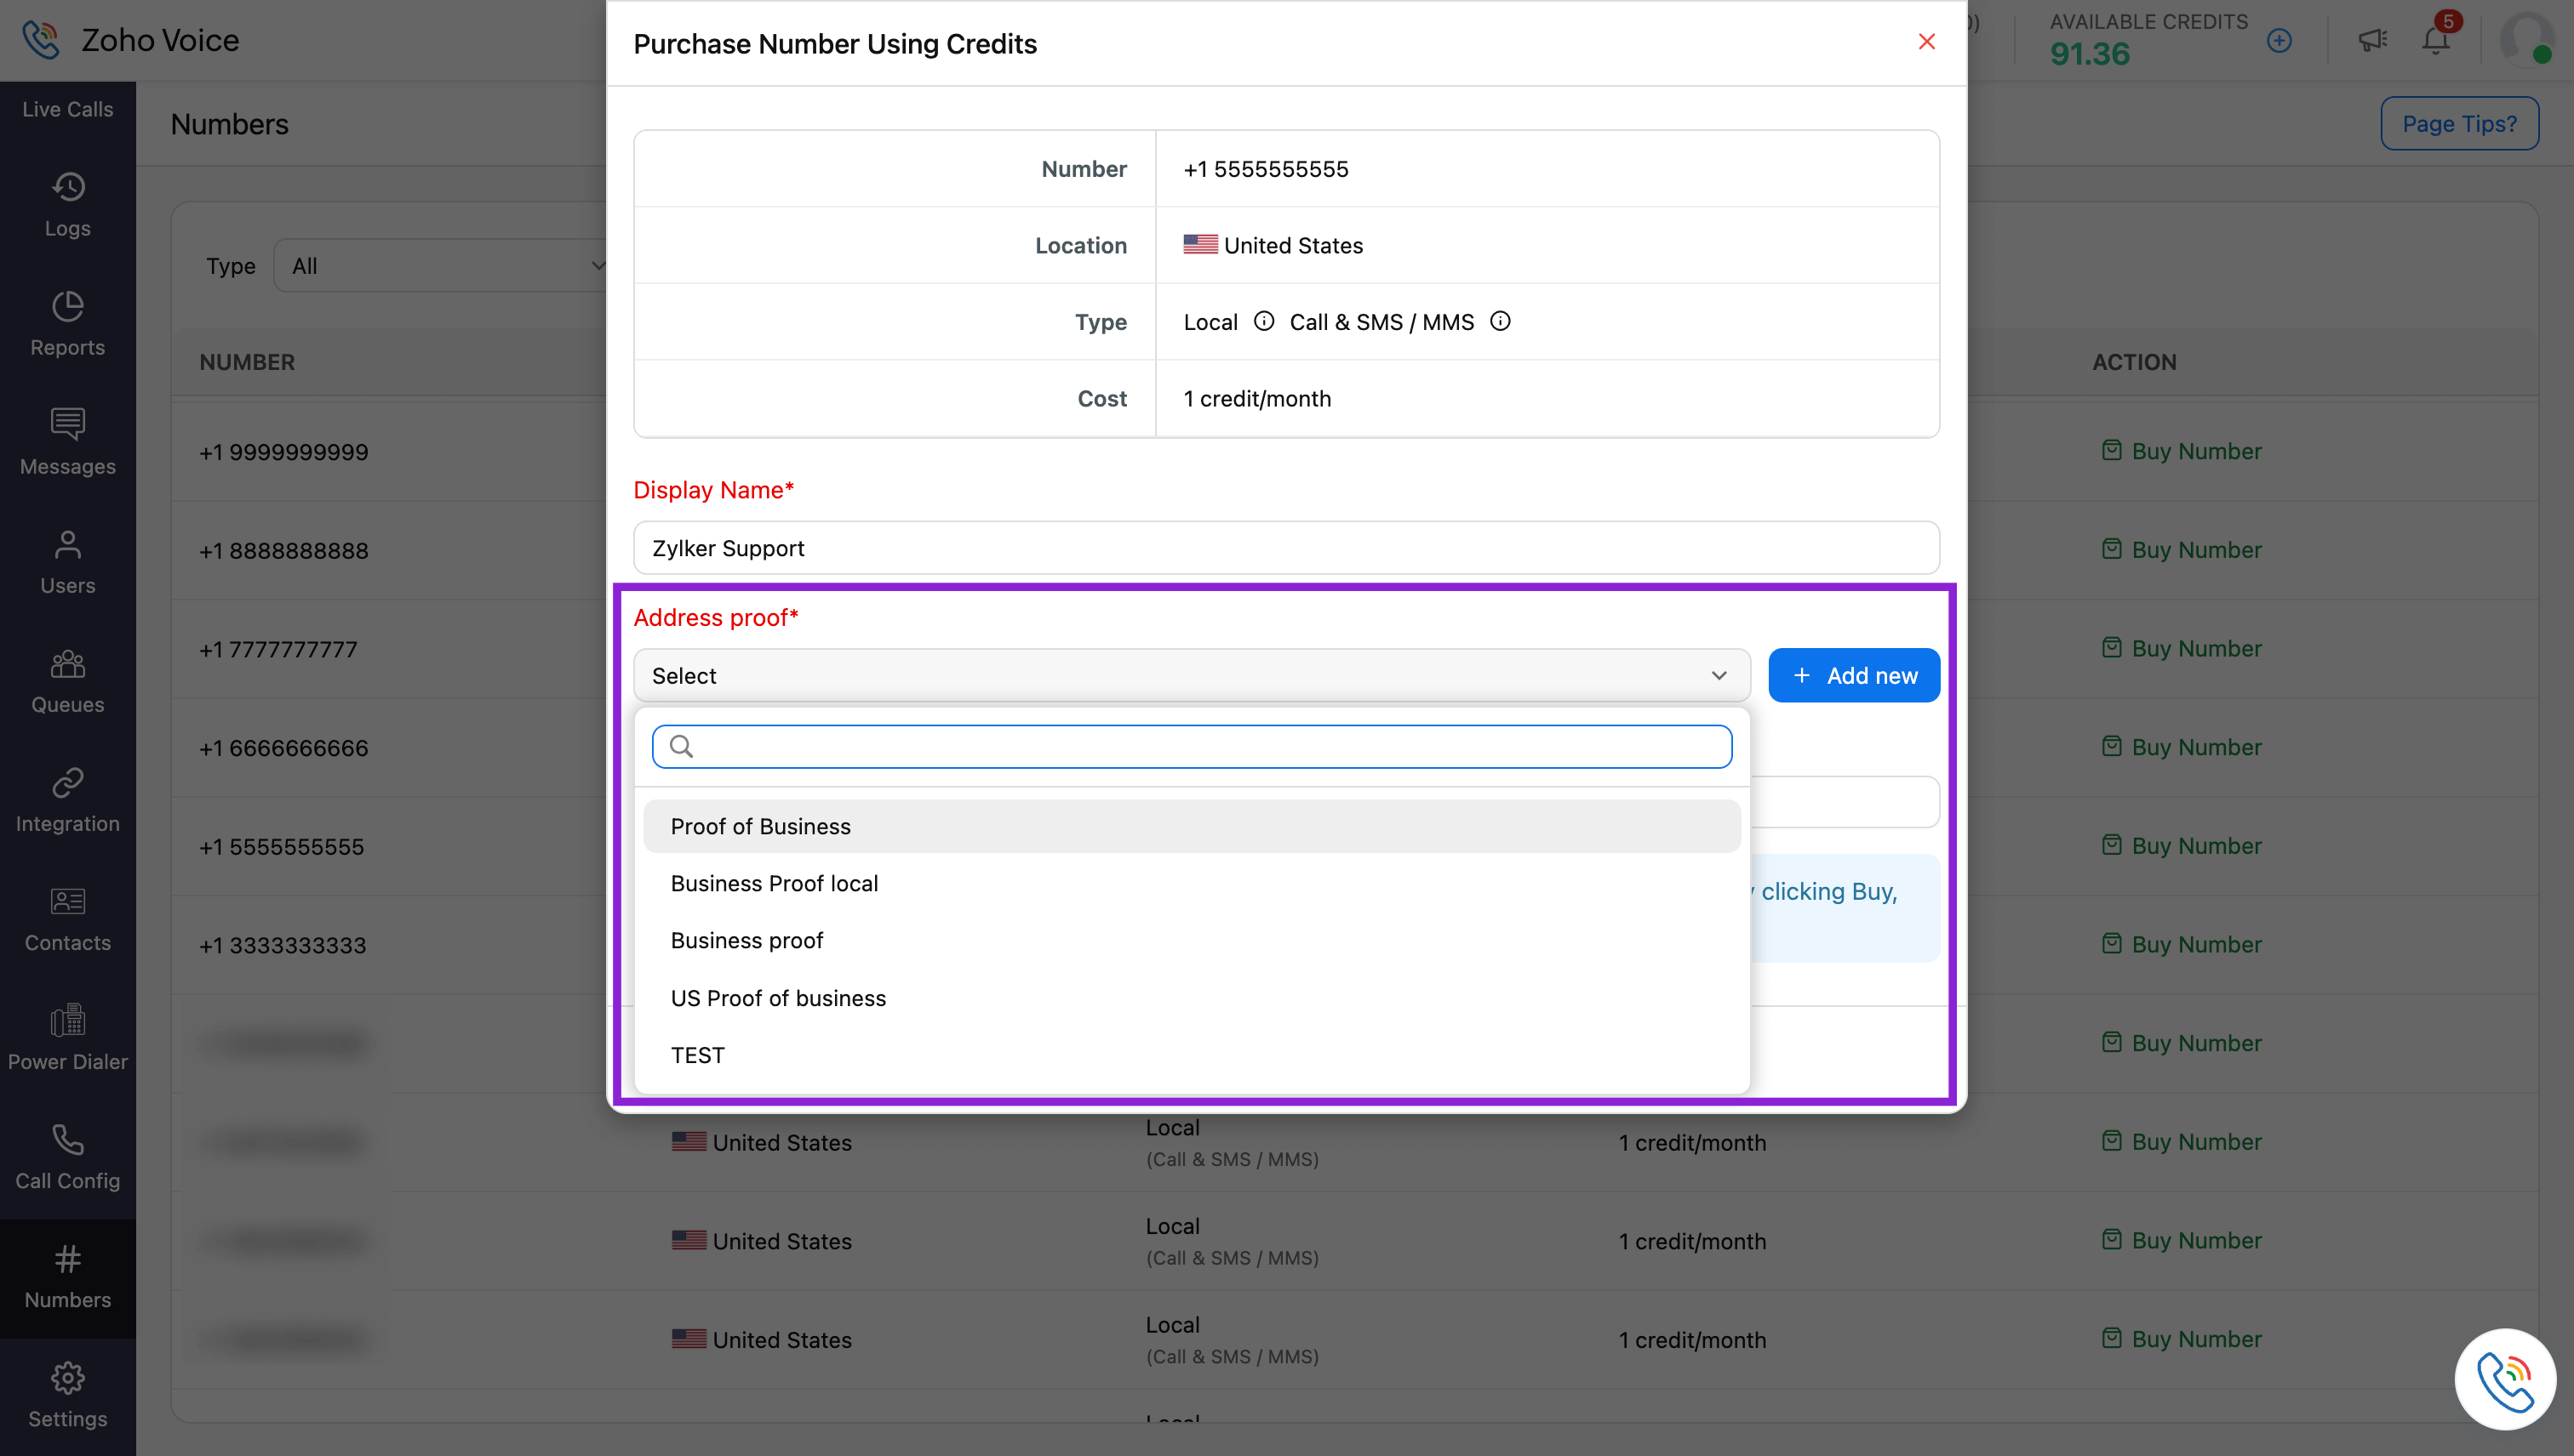Choose Proof of Business option
The height and width of the screenshot is (1456, 2574).
pyautogui.click(x=761, y=826)
